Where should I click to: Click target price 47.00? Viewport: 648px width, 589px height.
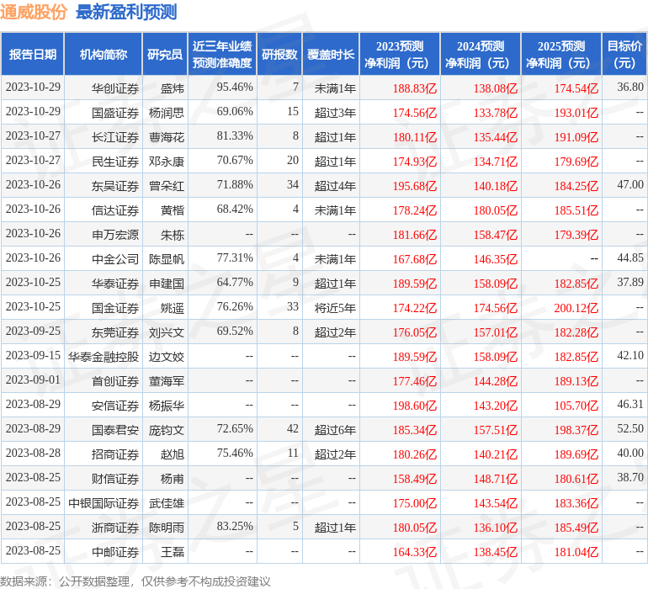pos(630,185)
